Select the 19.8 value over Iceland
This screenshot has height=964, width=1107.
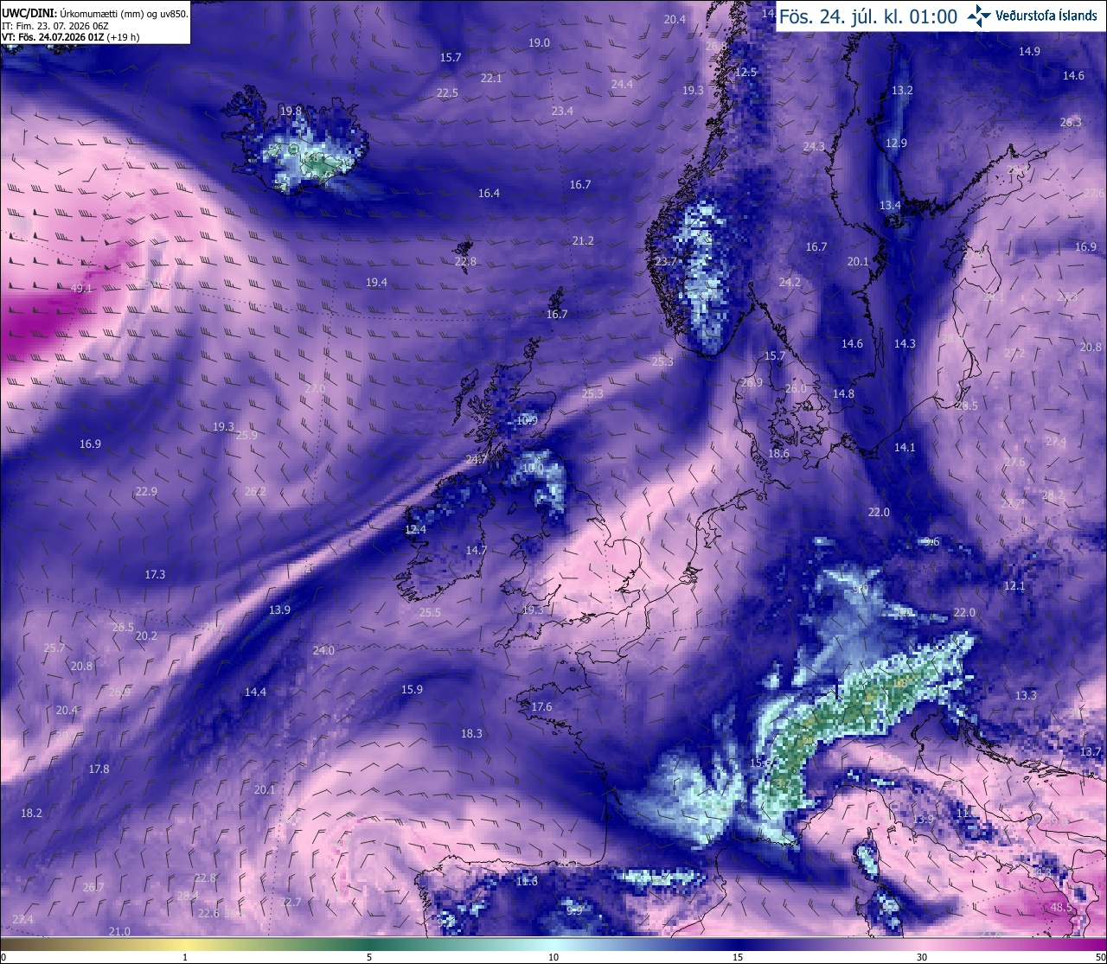291,111
